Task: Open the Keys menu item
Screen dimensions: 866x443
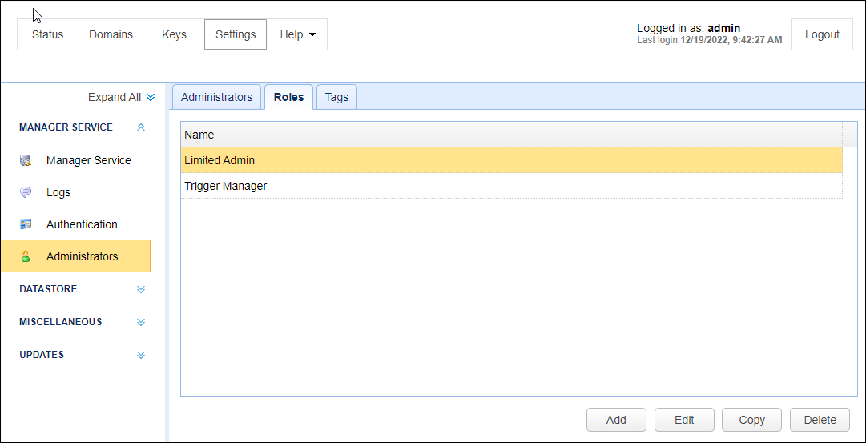Action: [174, 34]
